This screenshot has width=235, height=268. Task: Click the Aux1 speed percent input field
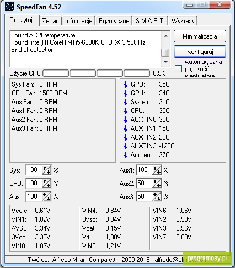145,170
